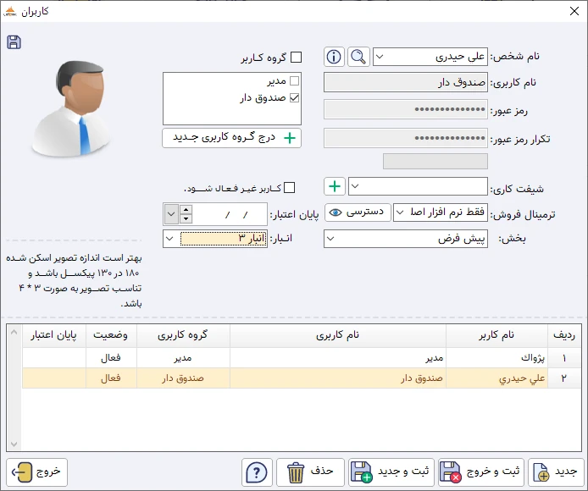588x491 pixels.
Task: Open the ترمینال فروش dropdown
Action: tap(400, 212)
